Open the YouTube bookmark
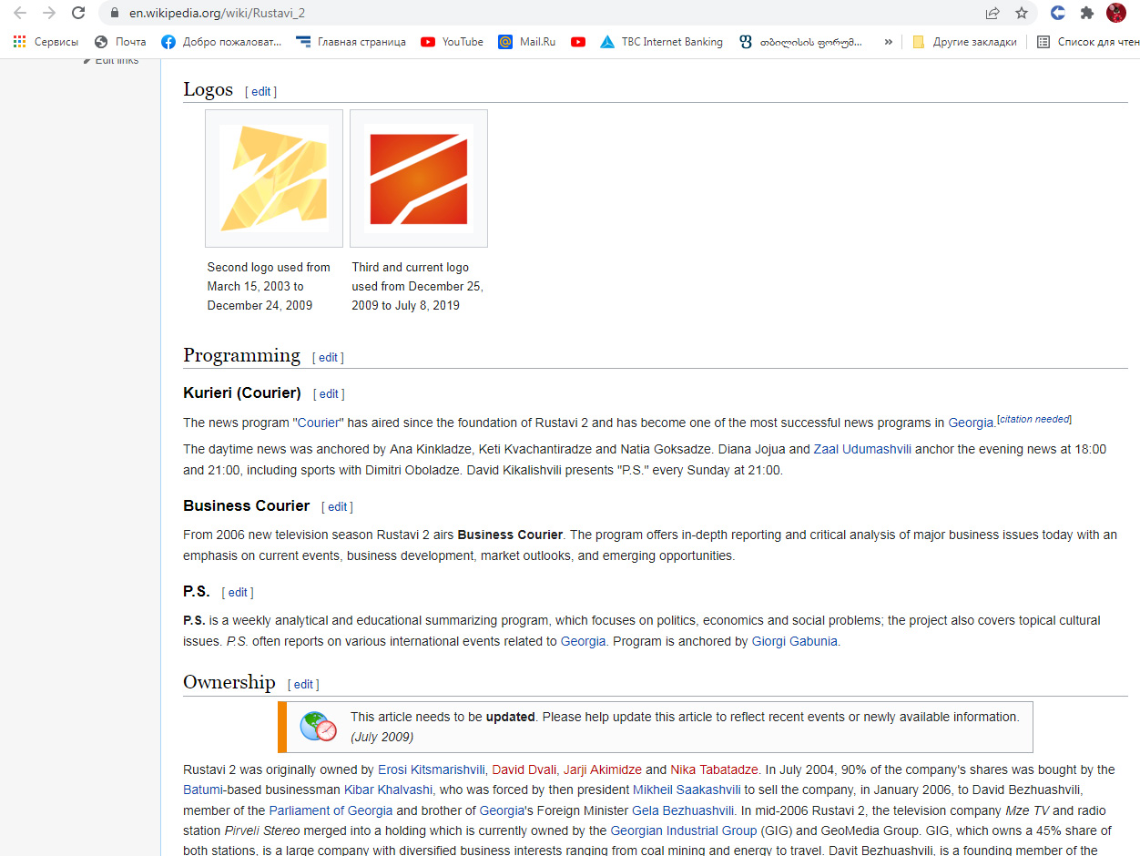The width and height of the screenshot is (1140, 856). [x=452, y=42]
